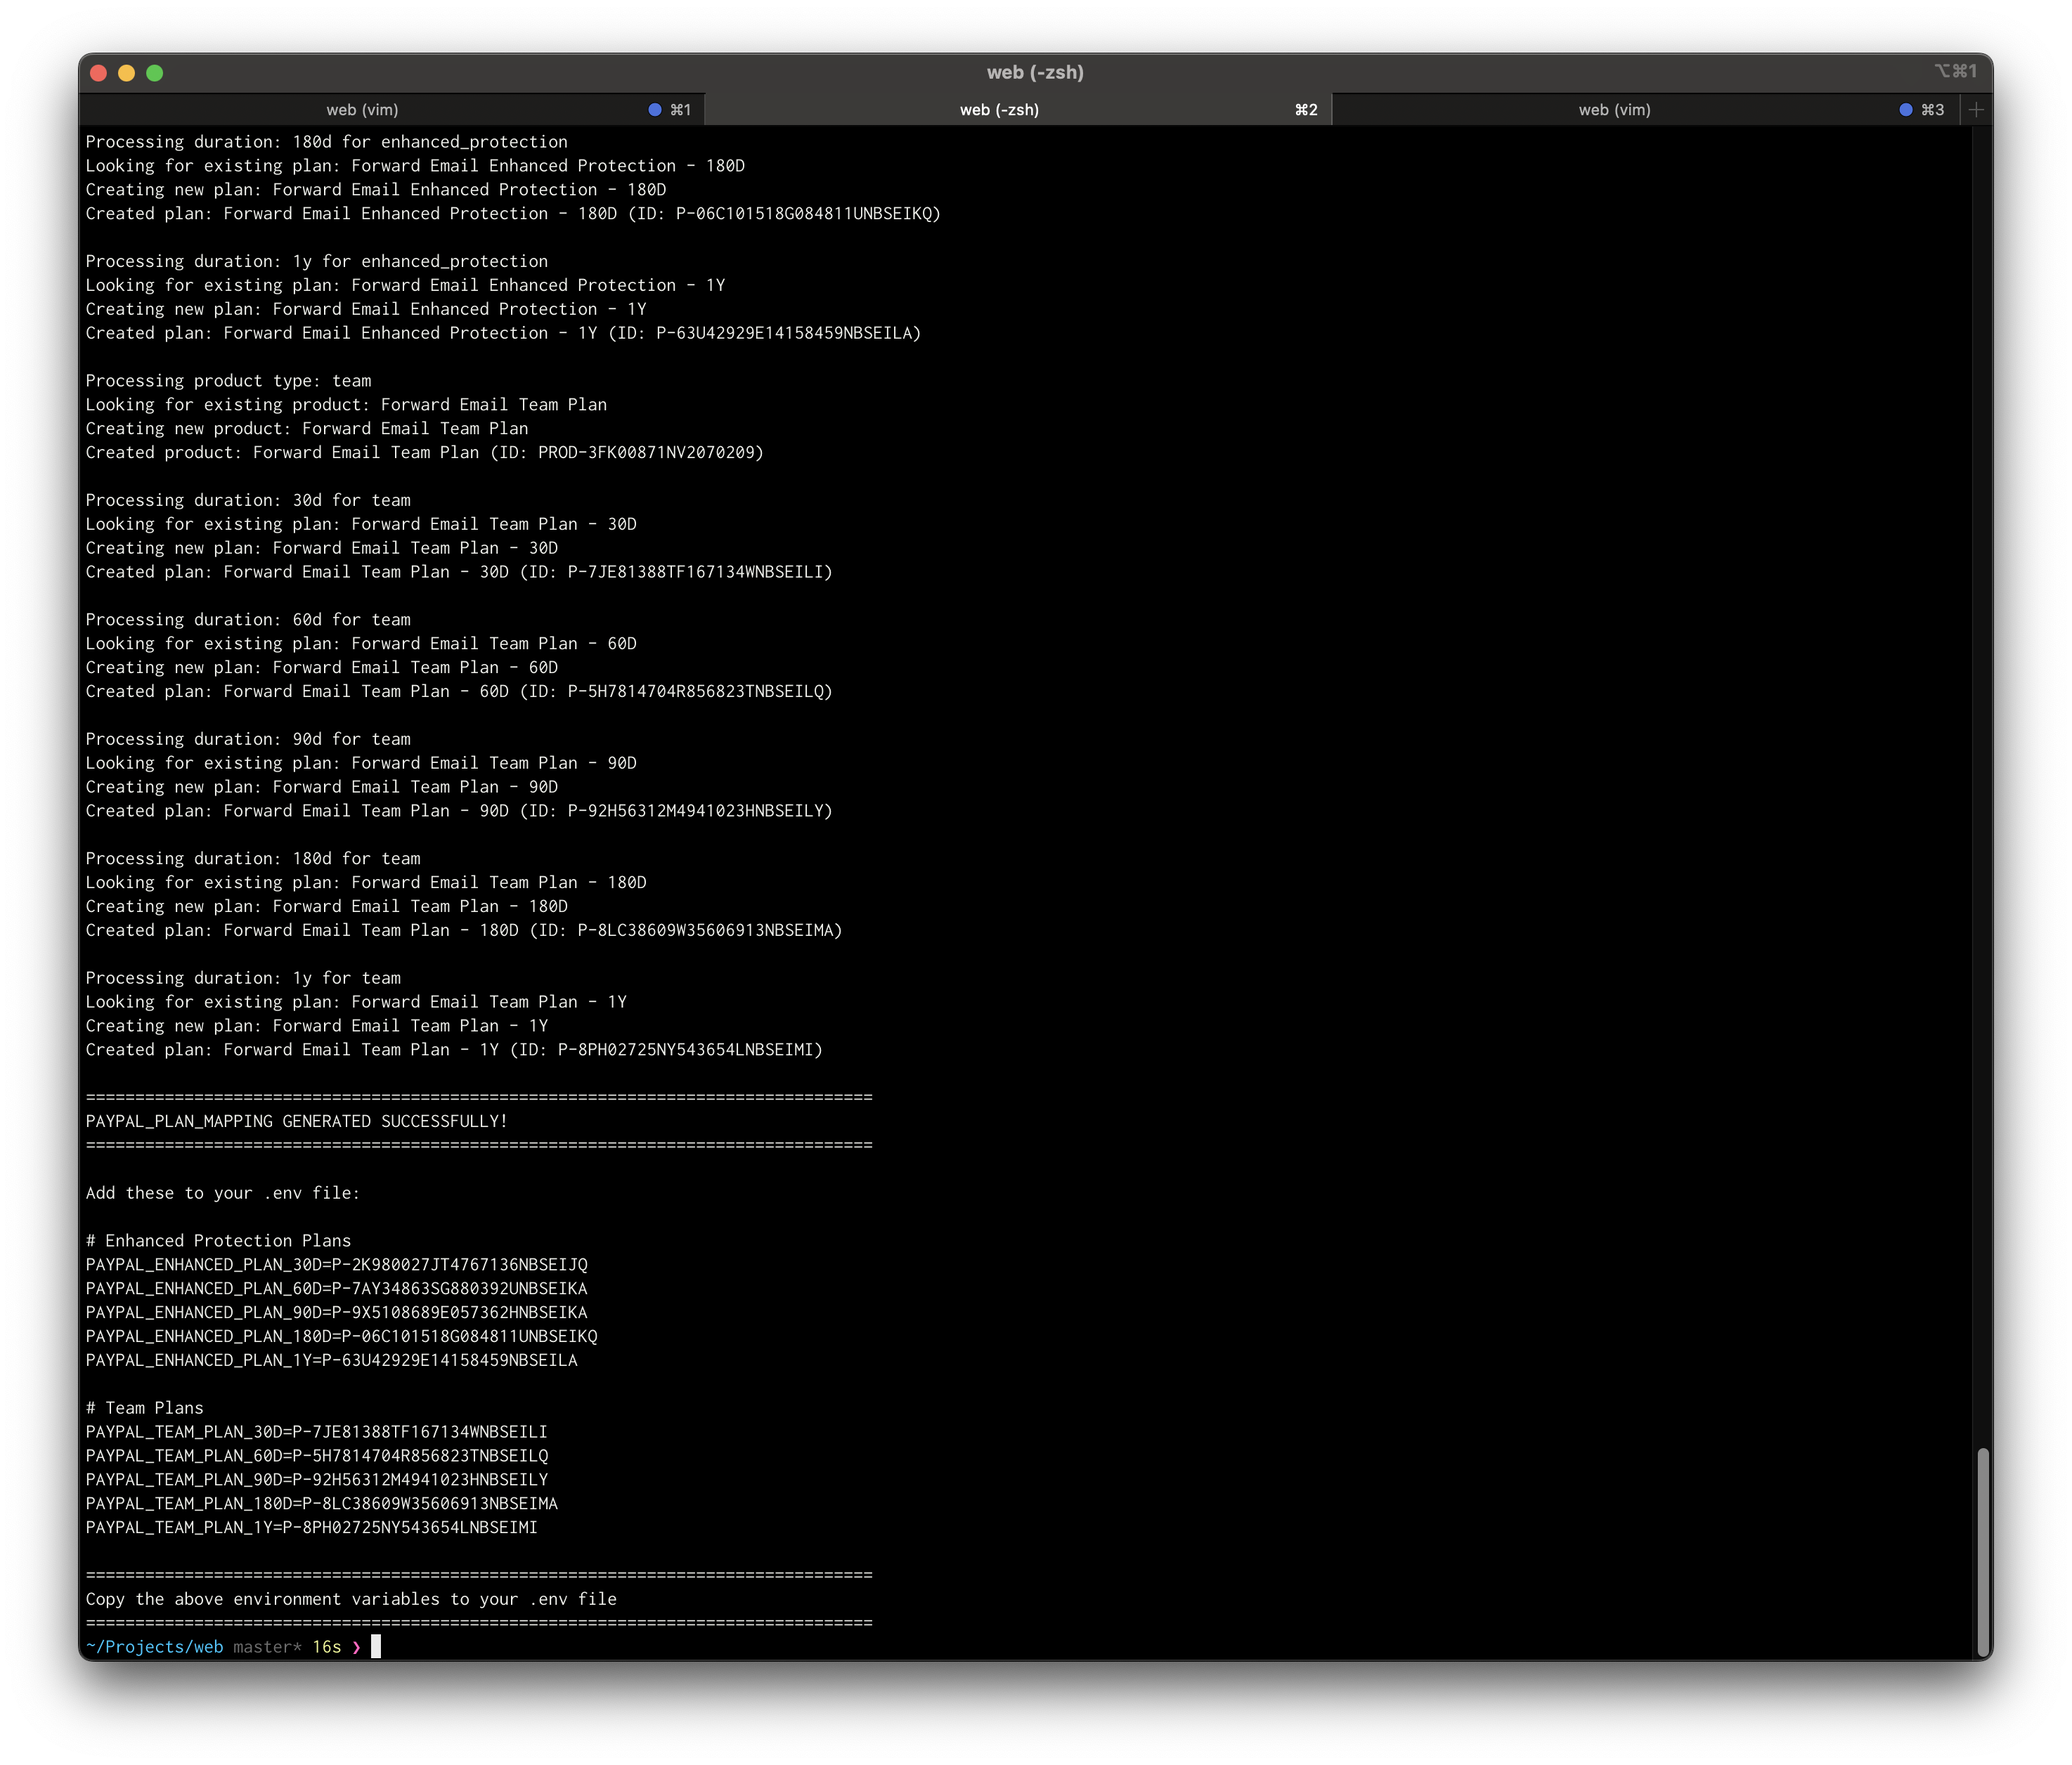The image size is (2072, 1765).
Task: Open a new tab with the plus button
Action: (x=1976, y=110)
